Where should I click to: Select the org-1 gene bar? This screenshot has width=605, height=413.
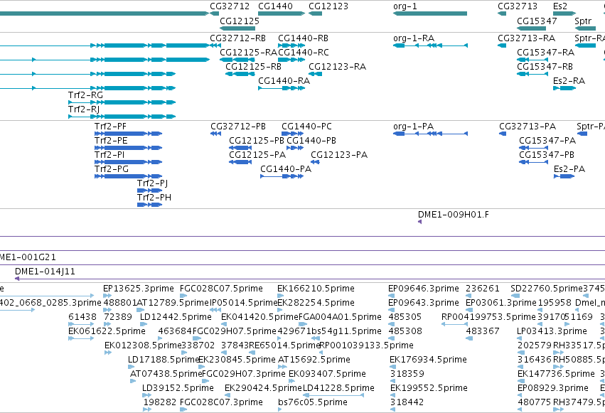430,14
